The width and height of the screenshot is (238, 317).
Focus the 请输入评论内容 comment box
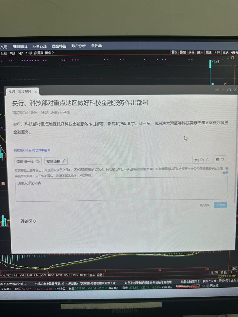pyautogui.click(x=122, y=189)
